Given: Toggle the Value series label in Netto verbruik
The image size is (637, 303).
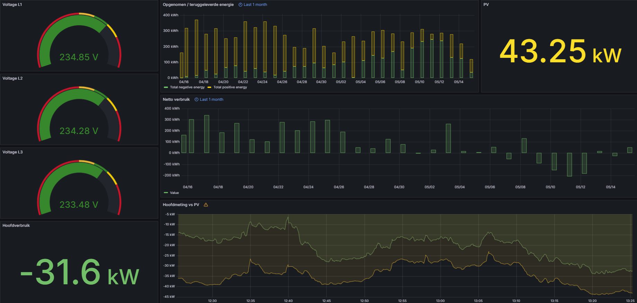Looking at the screenshot, I should (174, 193).
